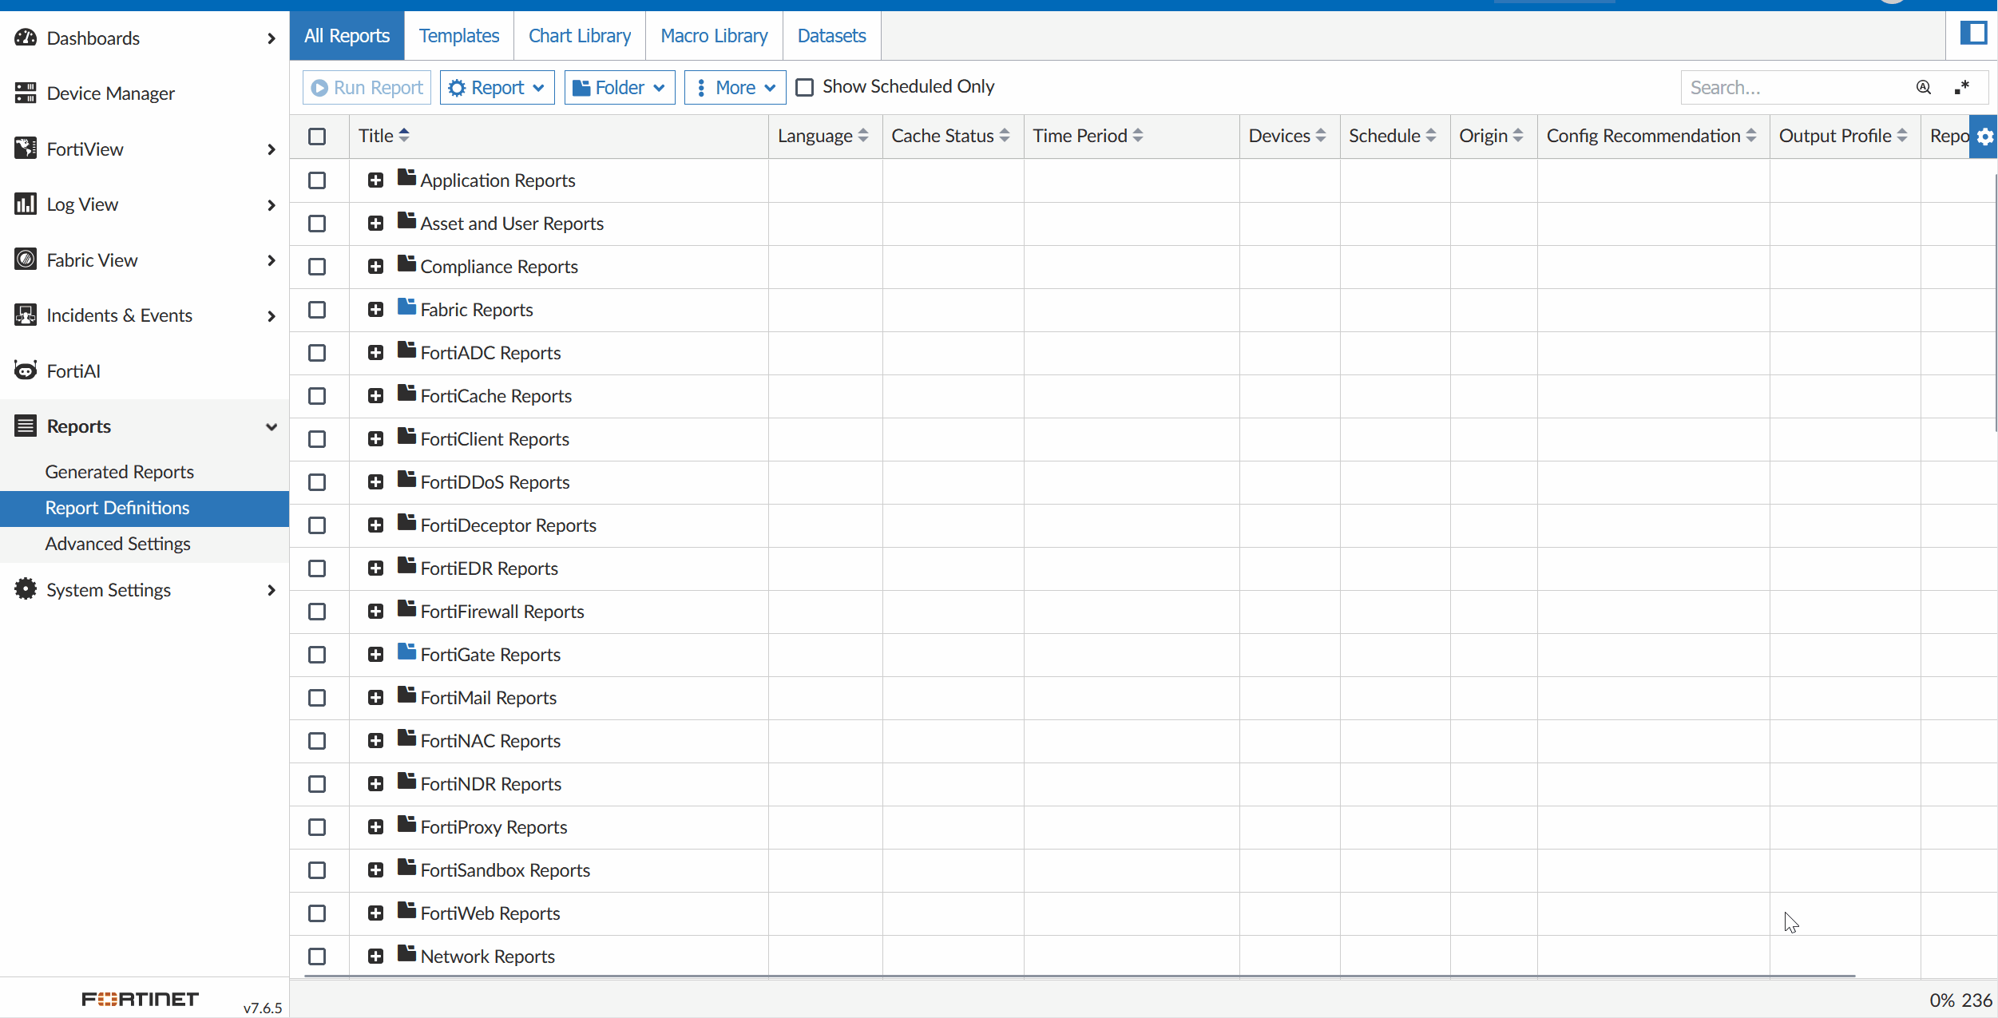The image size is (1998, 1018).
Task: Select the Network Reports row checkbox
Action: [317, 957]
